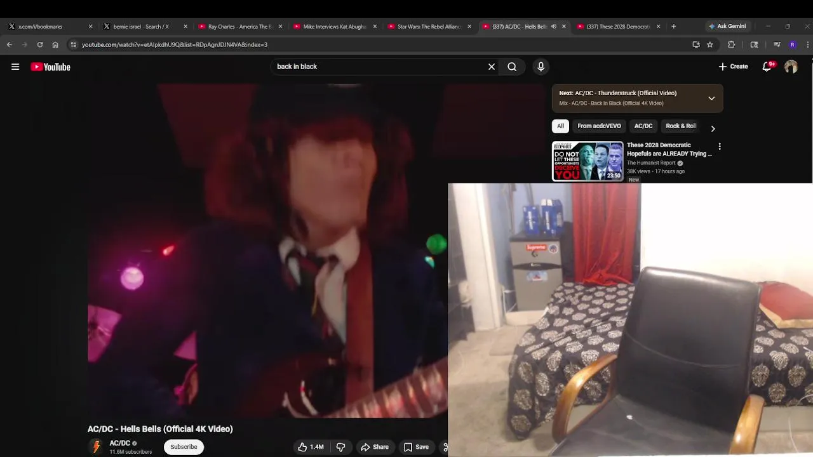Open the media controls icon in toolbar

click(x=776, y=44)
